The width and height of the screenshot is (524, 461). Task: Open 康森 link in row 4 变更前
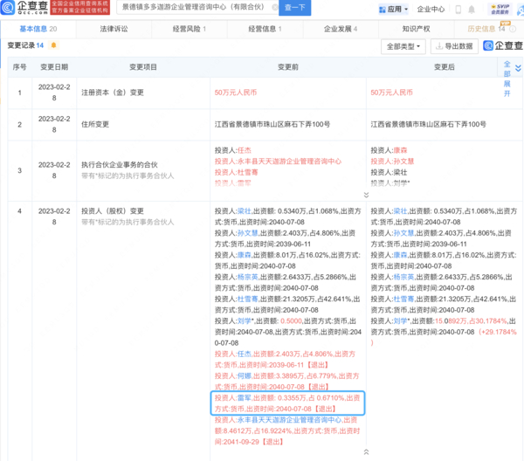click(244, 255)
